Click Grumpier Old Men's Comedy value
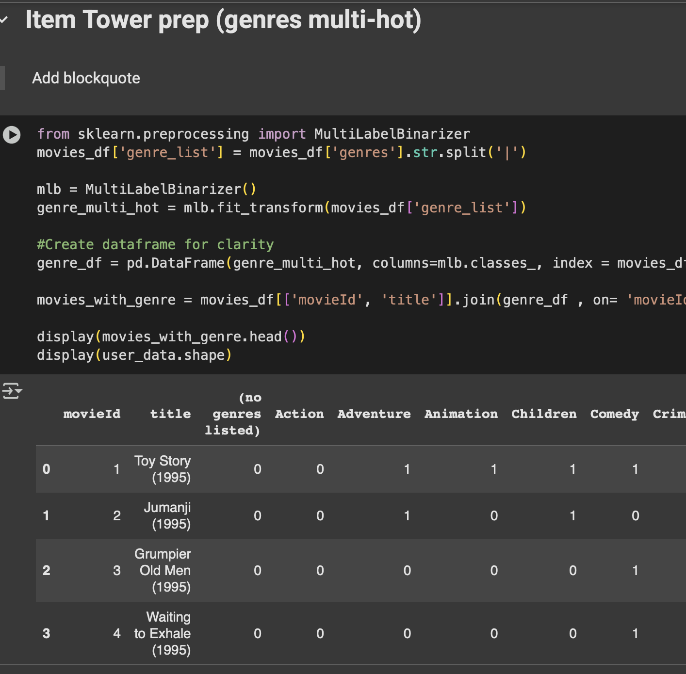Viewport: 686px width, 674px height. 635,570
